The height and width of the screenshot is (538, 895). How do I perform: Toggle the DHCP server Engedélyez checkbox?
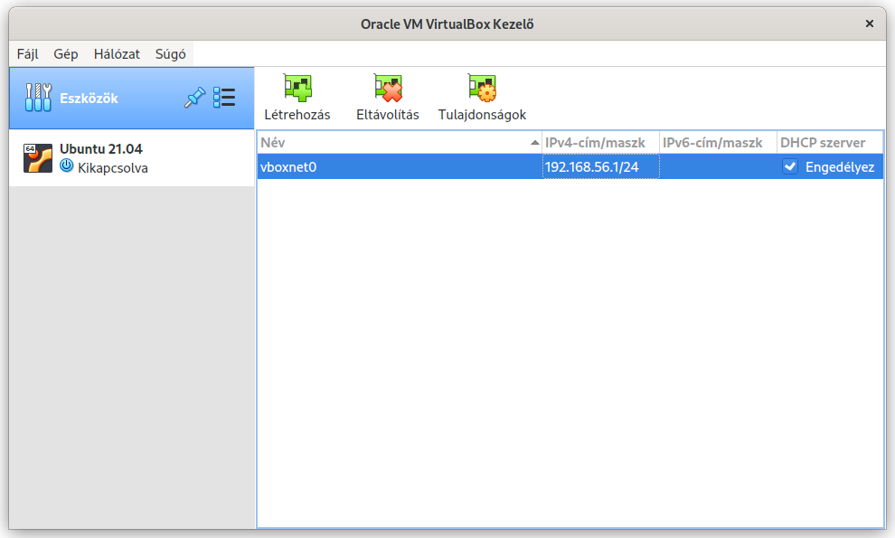[790, 166]
